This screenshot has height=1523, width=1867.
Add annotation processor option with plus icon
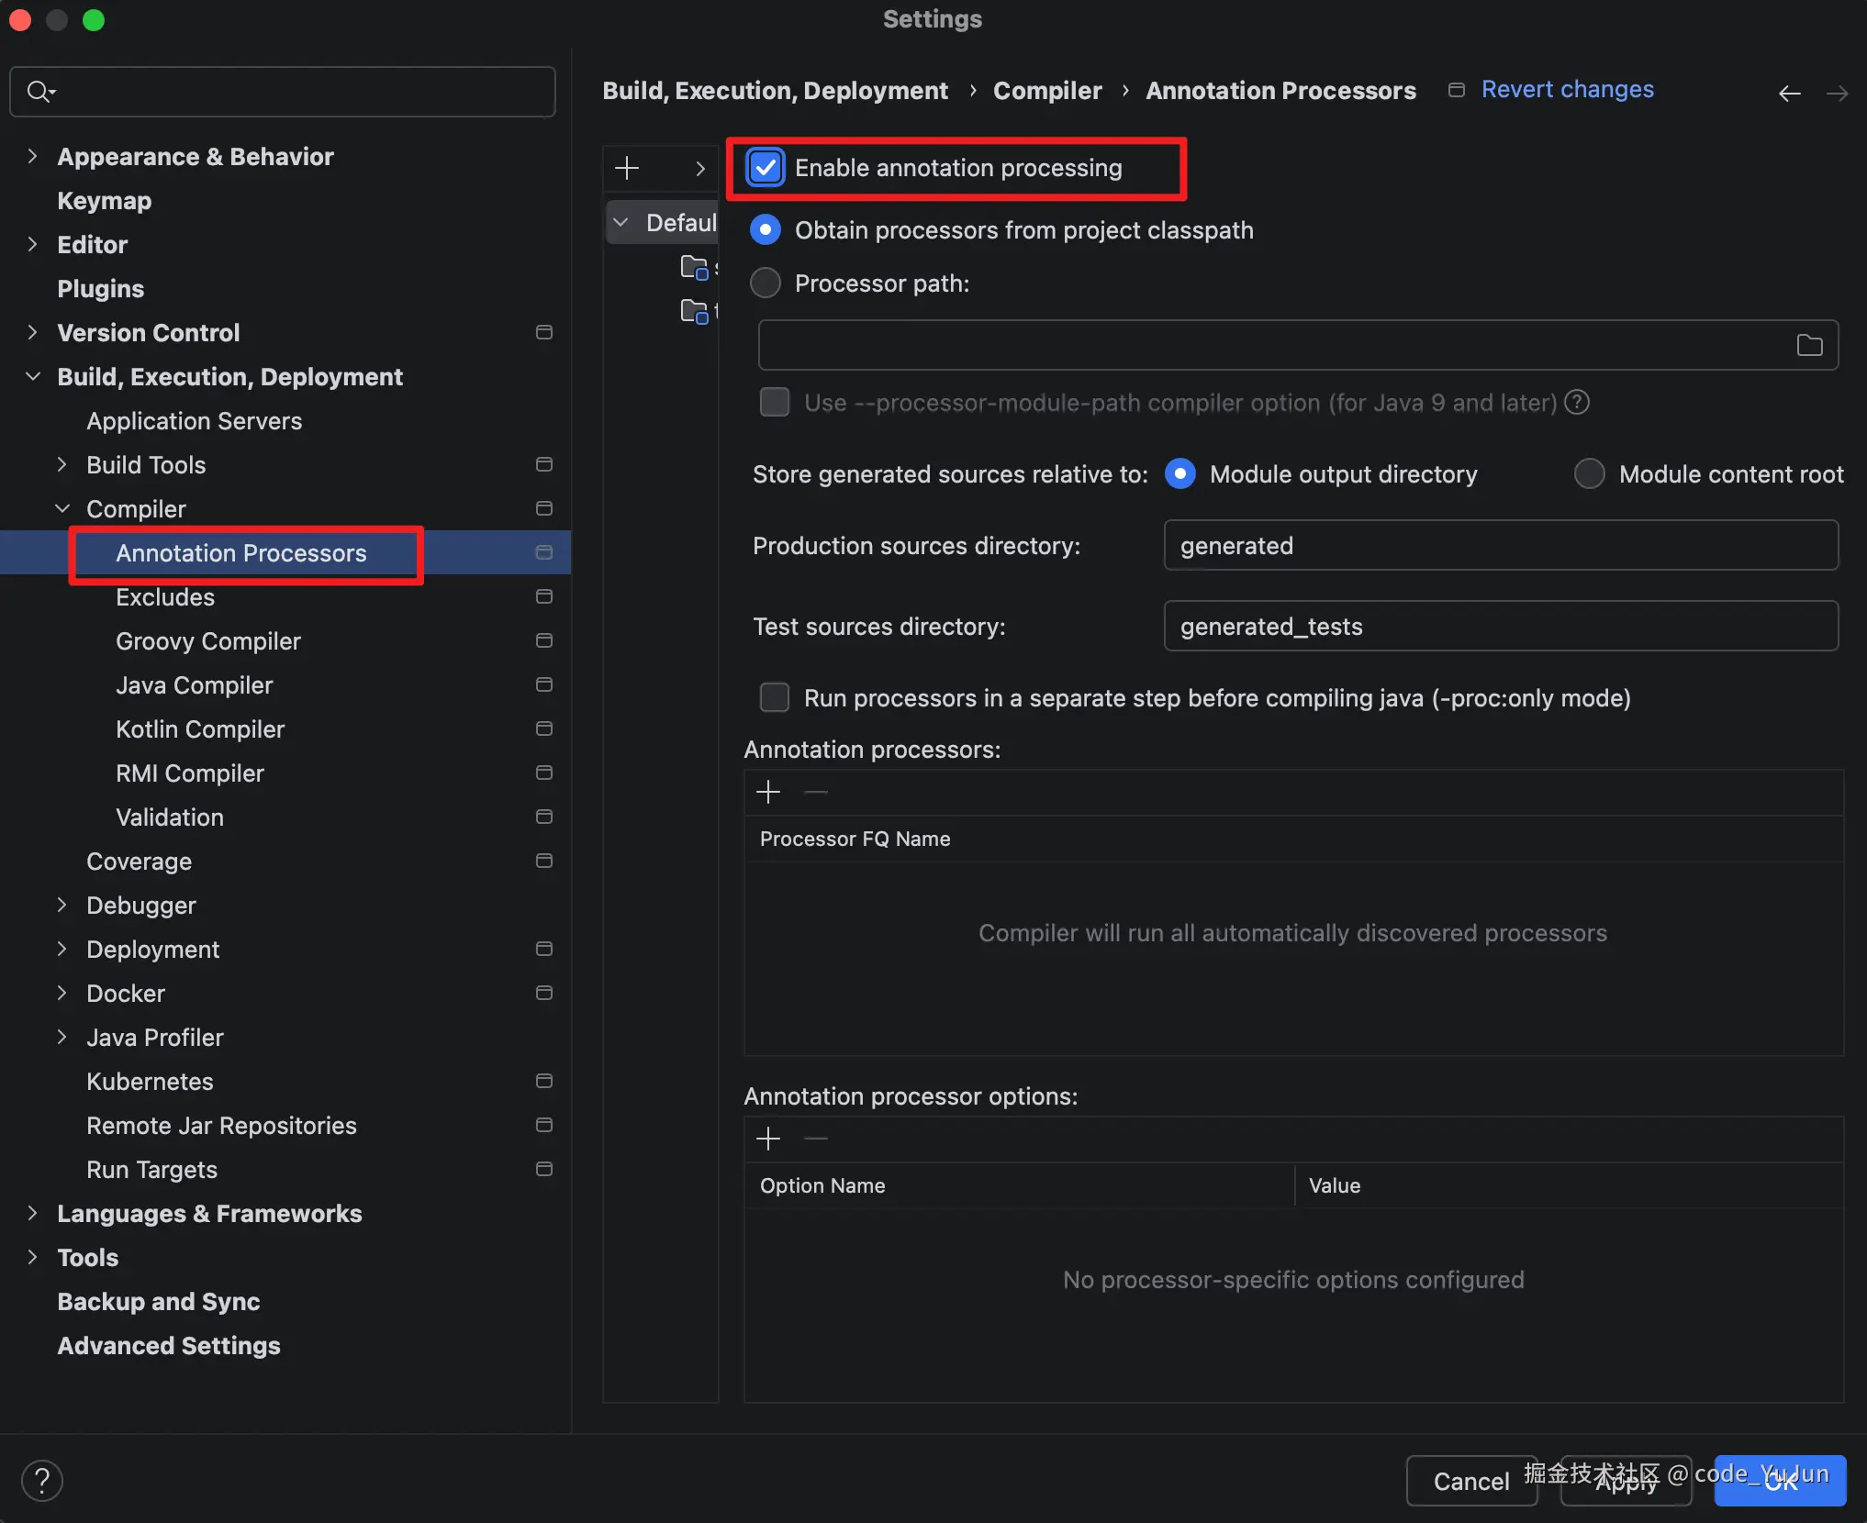767,1138
